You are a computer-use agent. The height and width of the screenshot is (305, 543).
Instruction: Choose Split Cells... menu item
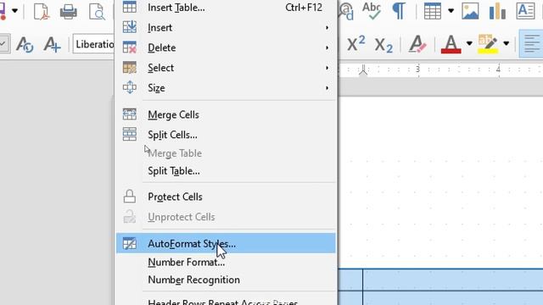coord(226,135)
